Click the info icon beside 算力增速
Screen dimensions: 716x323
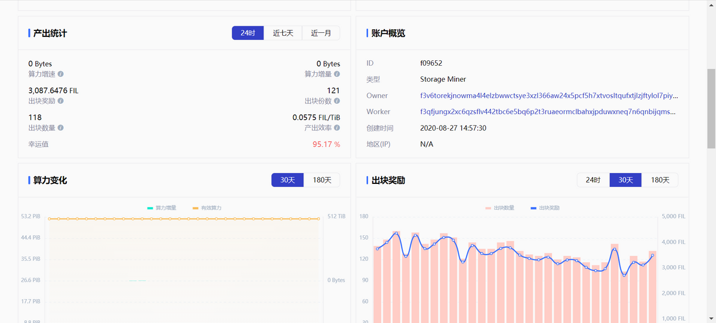pyautogui.click(x=61, y=74)
